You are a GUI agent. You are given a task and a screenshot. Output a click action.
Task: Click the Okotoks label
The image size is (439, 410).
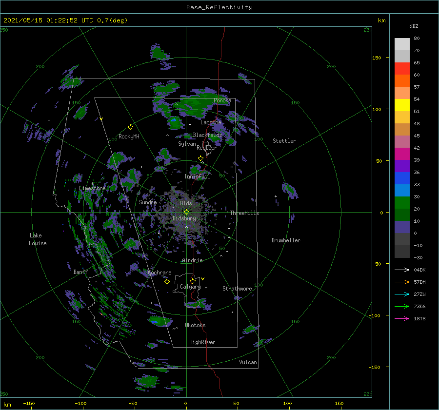click(195, 325)
